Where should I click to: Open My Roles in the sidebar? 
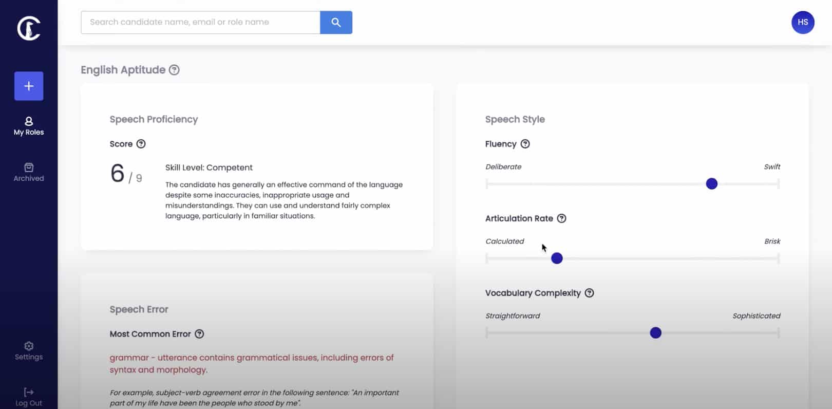coord(29,126)
